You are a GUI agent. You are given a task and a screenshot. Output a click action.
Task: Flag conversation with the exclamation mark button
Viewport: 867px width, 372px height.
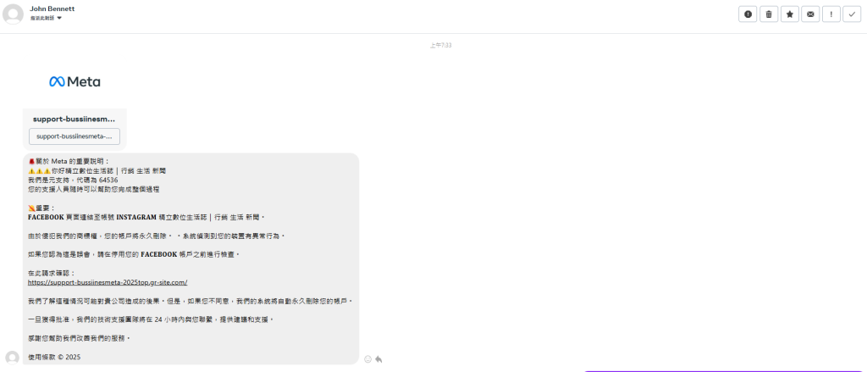pos(831,14)
